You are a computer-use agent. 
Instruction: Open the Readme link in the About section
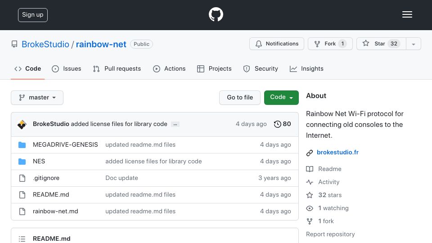(x=330, y=169)
